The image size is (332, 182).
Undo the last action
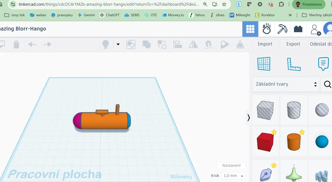[32, 44]
